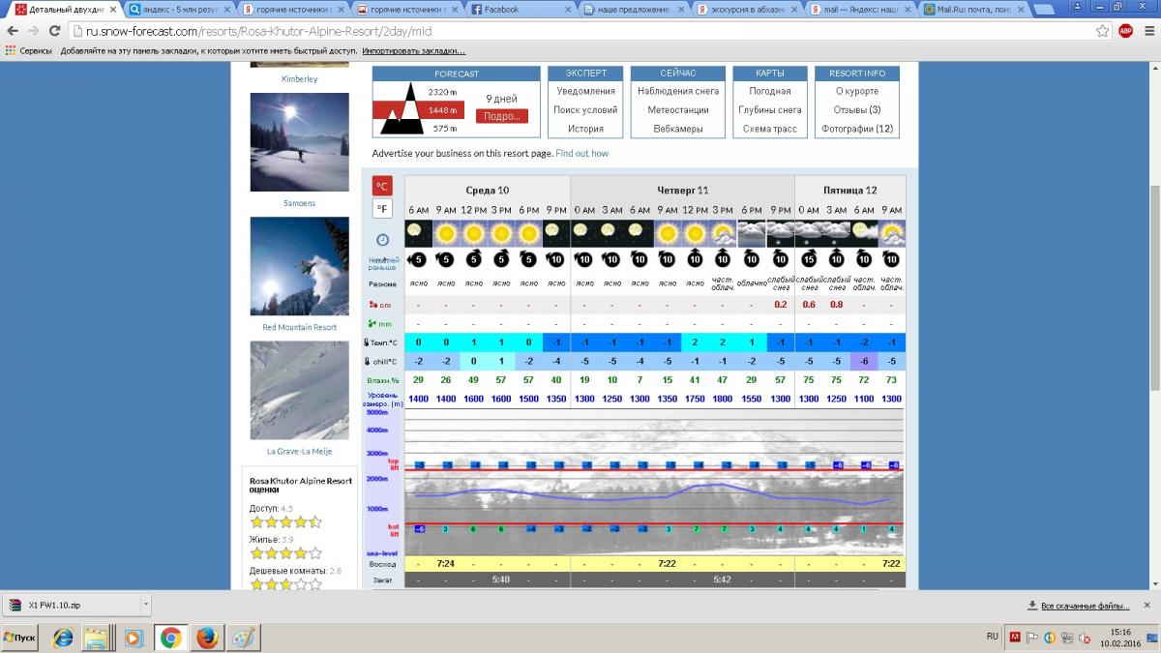Click the 'Find out how' advertise link
This screenshot has width=1161, height=653.
coord(582,153)
